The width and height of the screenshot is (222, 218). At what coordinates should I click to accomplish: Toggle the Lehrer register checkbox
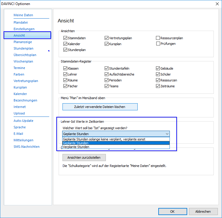(x=65, y=74)
